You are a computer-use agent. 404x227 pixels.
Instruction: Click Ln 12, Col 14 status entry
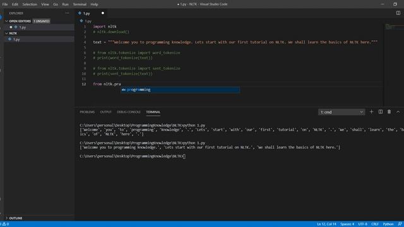(326, 224)
